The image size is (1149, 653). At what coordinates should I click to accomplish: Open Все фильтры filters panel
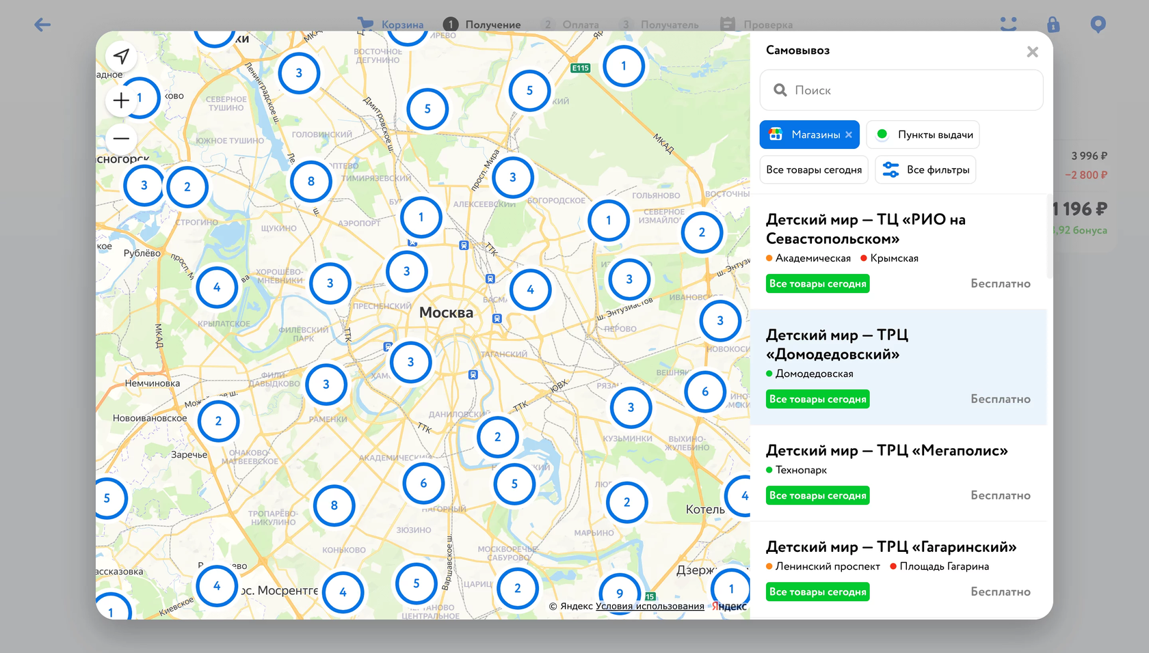(x=925, y=170)
